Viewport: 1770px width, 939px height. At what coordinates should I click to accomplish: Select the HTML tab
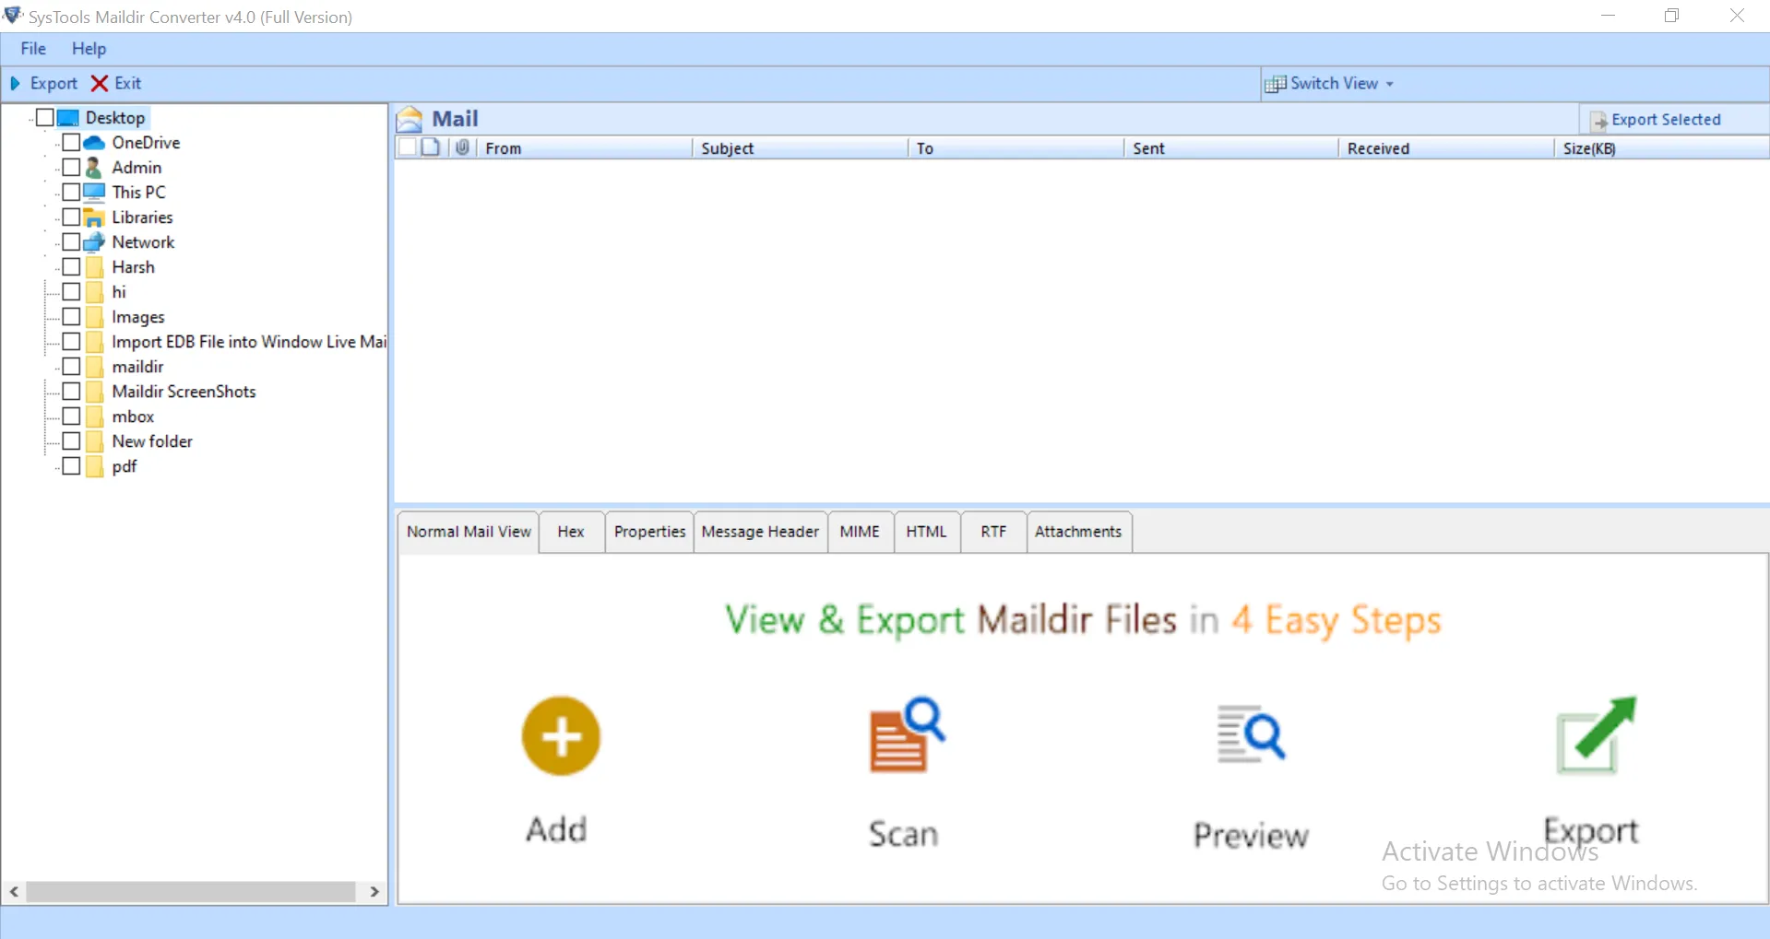pos(926,532)
